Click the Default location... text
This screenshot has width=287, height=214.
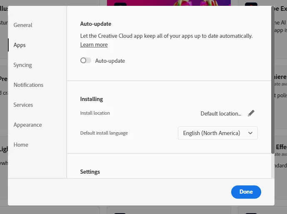pyautogui.click(x=221, y=113)
